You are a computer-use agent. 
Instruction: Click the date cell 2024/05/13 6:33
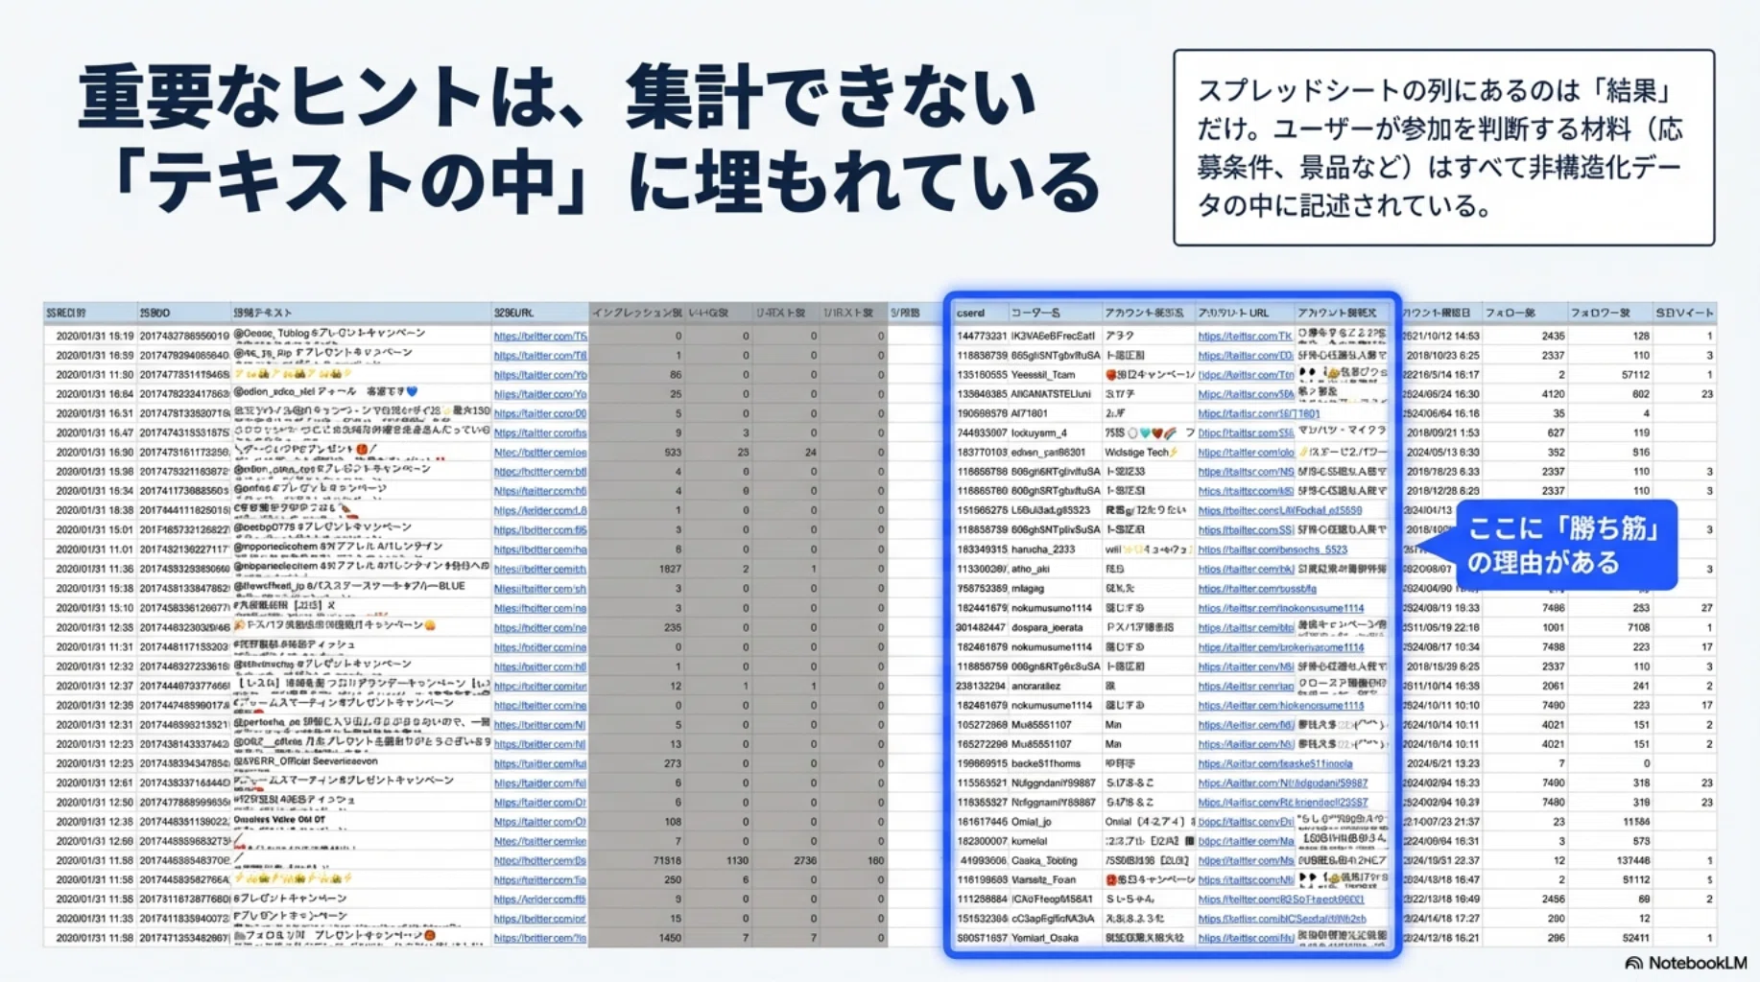coord(1442,452)
